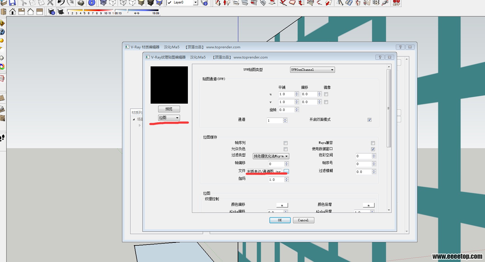Click the material editor help ? button
This screenshot has width=485, height=262.
[401, 47]
